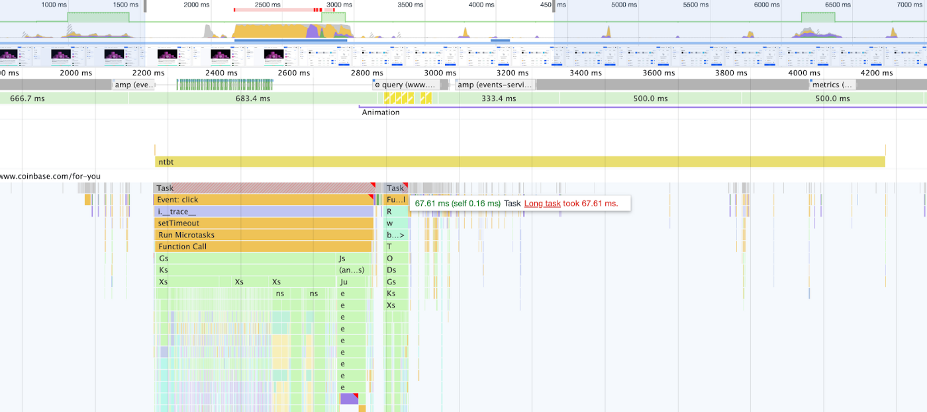Viewport: 927px width, 412px height.
Task: Select the 500.0 ms frame adjacent to 333.4 ms
Action: tap(650, 99)
